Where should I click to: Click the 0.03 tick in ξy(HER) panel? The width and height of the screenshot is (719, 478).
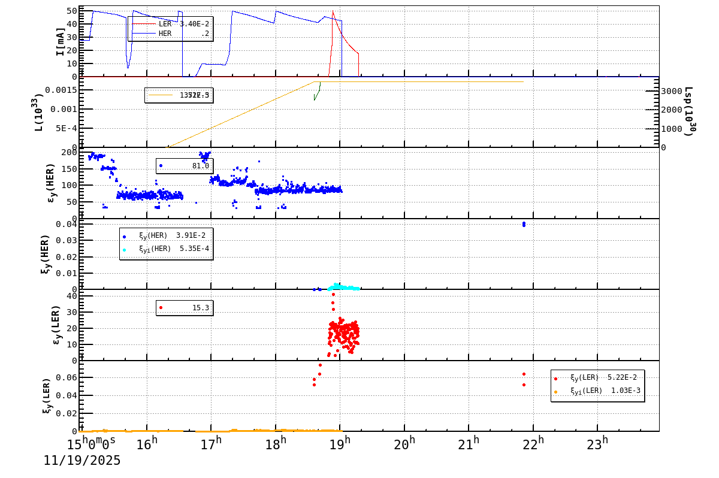pyautogui.click(x=67, y=240)
